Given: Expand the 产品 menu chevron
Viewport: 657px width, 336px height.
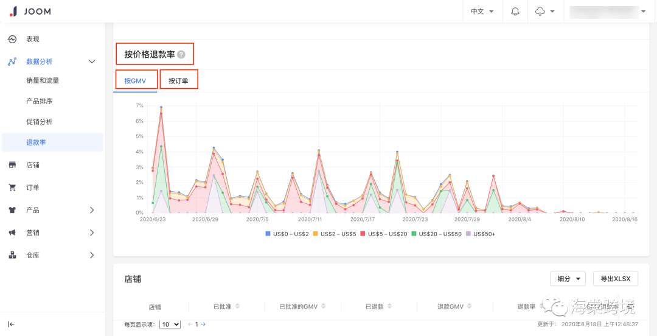Looking at the screenshot, I should [x=92, y=210].
